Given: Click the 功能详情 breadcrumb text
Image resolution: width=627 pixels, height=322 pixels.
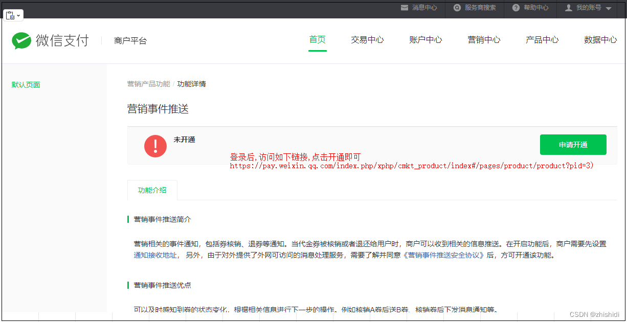Looking at the screenshot, I should (192, 84).
